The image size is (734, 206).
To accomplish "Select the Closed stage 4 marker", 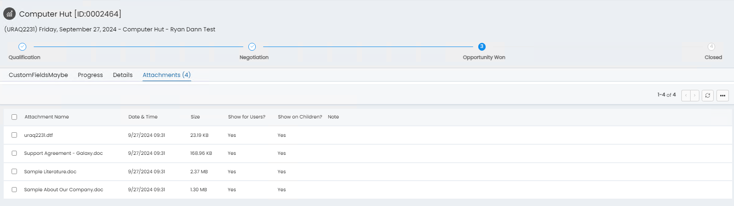I will [x=711, y=47].
